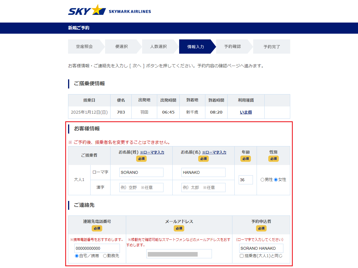Focus the kanji surname field 例）空野
Image resolution: width=358 pixels, height=268 pixels.
tap(141, 188)
